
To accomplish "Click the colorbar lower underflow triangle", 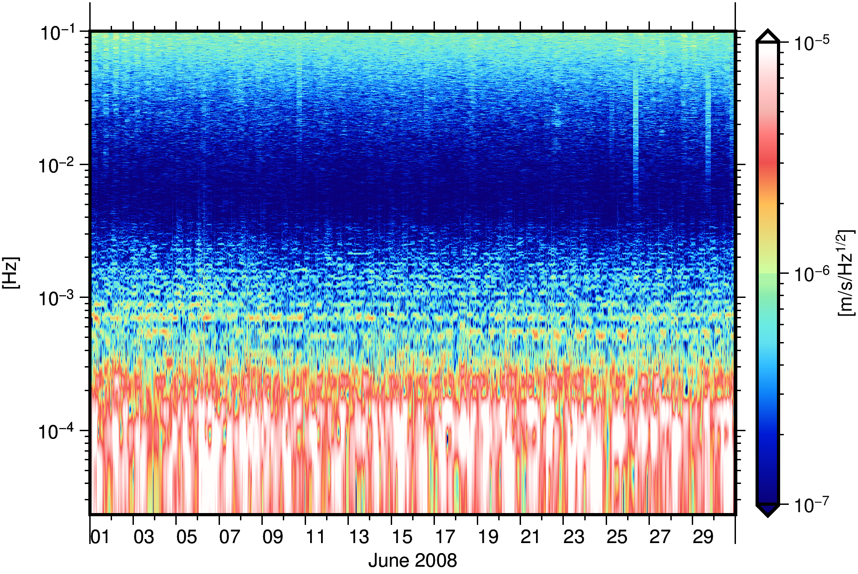I will click(767, 510).
